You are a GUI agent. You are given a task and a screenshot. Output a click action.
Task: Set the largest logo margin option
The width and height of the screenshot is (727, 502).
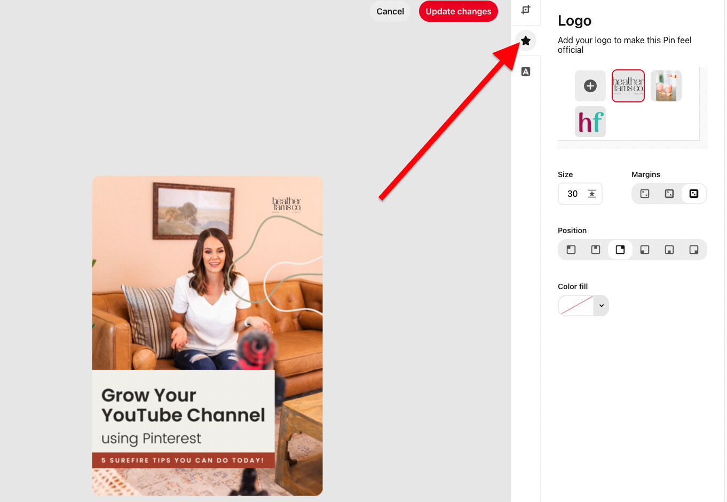694,194
